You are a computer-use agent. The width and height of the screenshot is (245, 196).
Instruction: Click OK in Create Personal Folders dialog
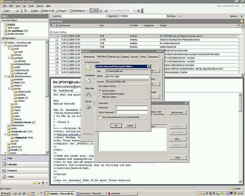click(x=116, y=125)
